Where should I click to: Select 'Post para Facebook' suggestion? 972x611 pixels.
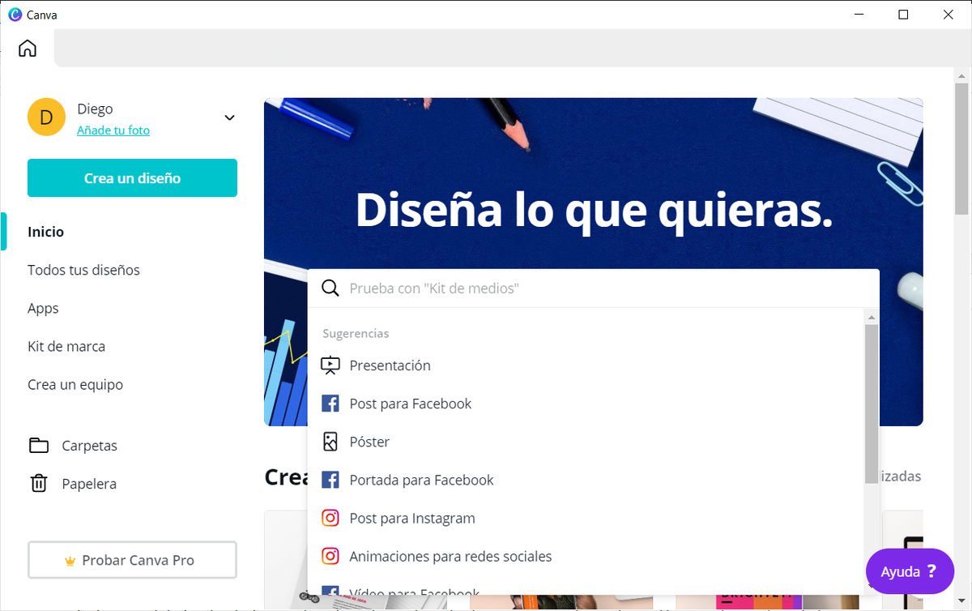point(410,404)
